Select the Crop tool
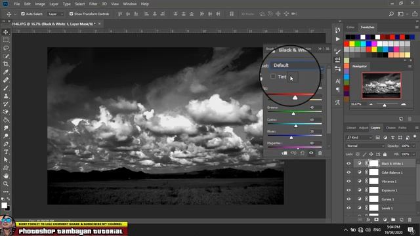The height and width of the screenshot is (236, 420). point(6,64)
